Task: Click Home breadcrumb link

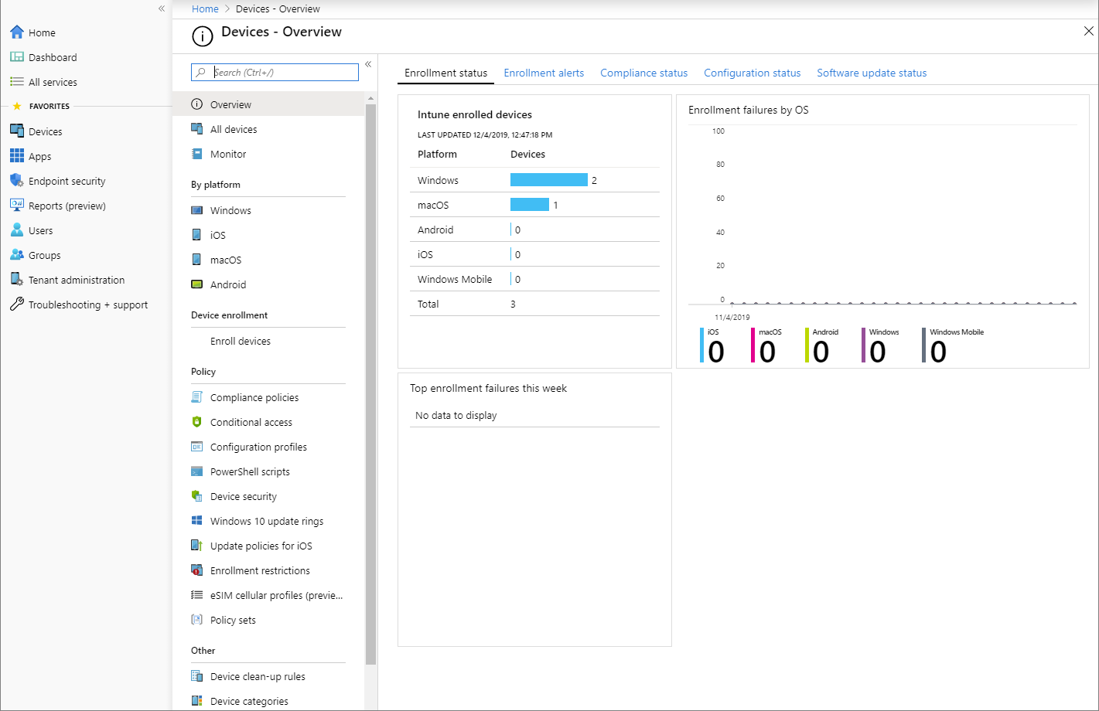Action: [205, 9]
